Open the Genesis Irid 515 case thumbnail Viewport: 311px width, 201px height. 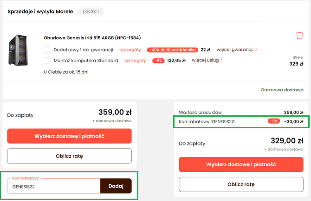[x=18, y=50]
